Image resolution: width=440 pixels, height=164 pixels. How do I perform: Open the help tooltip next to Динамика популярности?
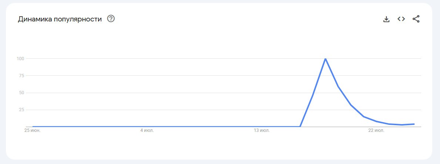click(x=111, y=19)
